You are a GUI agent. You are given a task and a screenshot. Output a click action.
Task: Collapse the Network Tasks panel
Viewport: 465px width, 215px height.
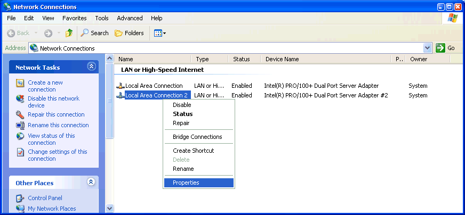(x=91, y=67)
